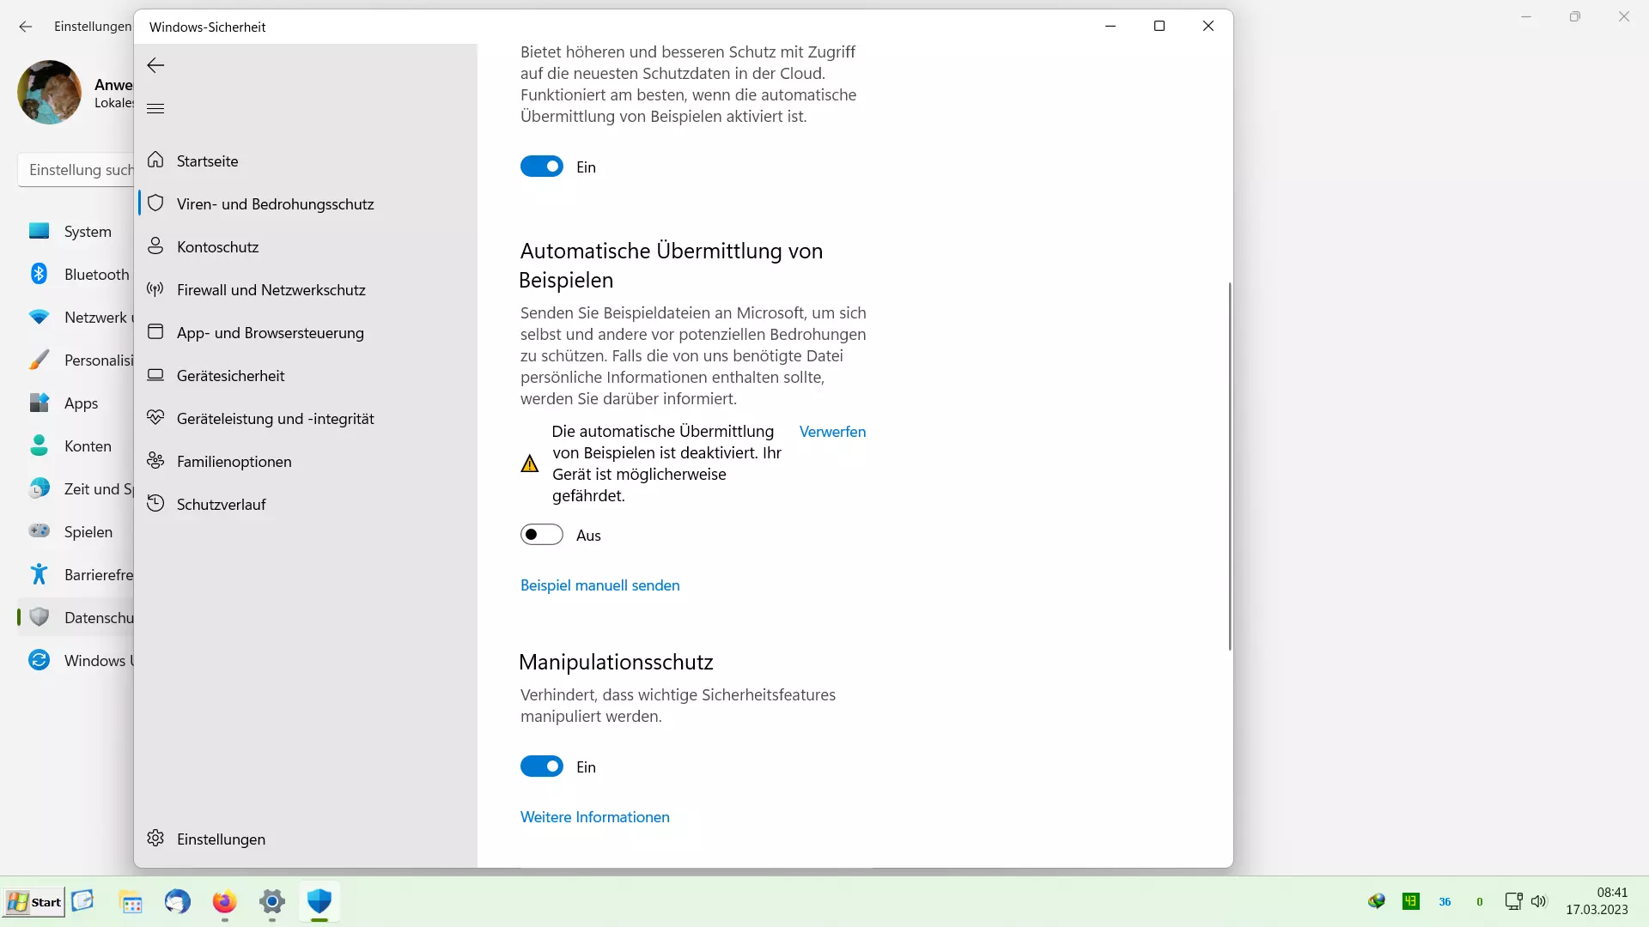This screenshot has width=1649, height=927.
Task: Turn off the cloud protection toggle
Action: point(542,167)
